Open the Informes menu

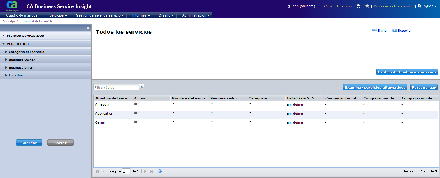tap(141, 15)
